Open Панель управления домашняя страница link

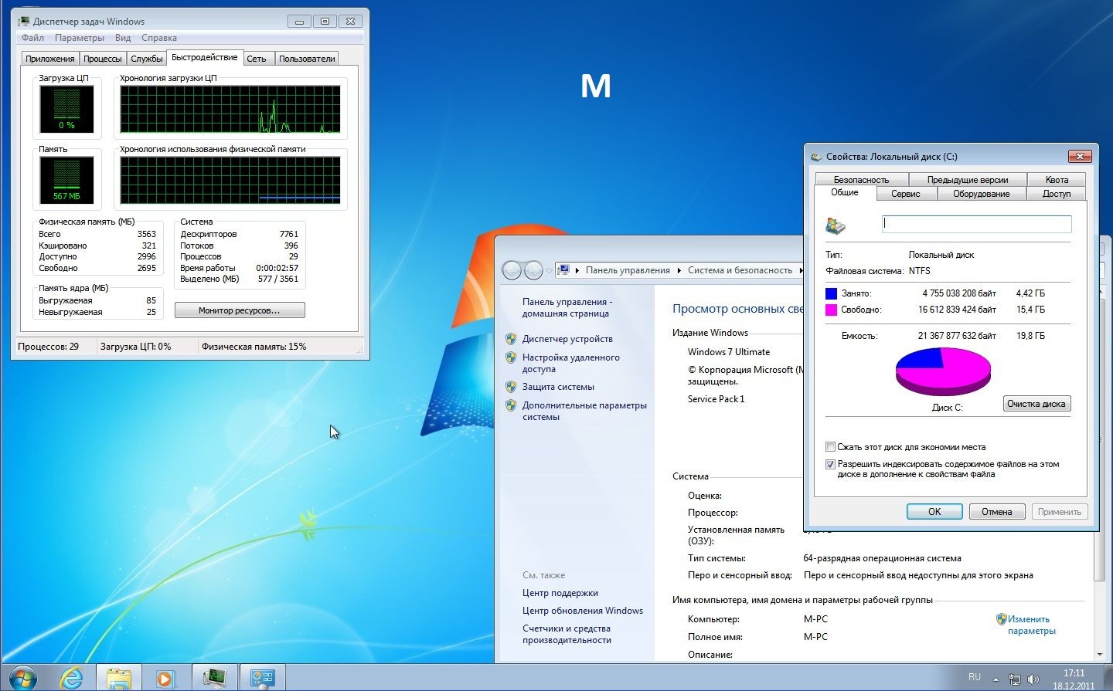567,307
